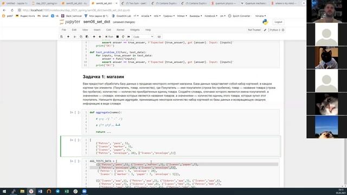Select the grey cat participant video tile
This screenshot has height=195, width=347.
[326, 103]
